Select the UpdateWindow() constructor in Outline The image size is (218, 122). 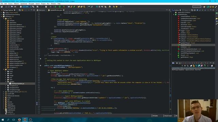tap(186, 45)
